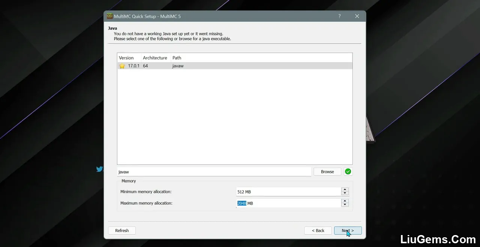Click the Minimum memory allocation label
This screenshot has width=480, height=247.
tap(146, 192)
